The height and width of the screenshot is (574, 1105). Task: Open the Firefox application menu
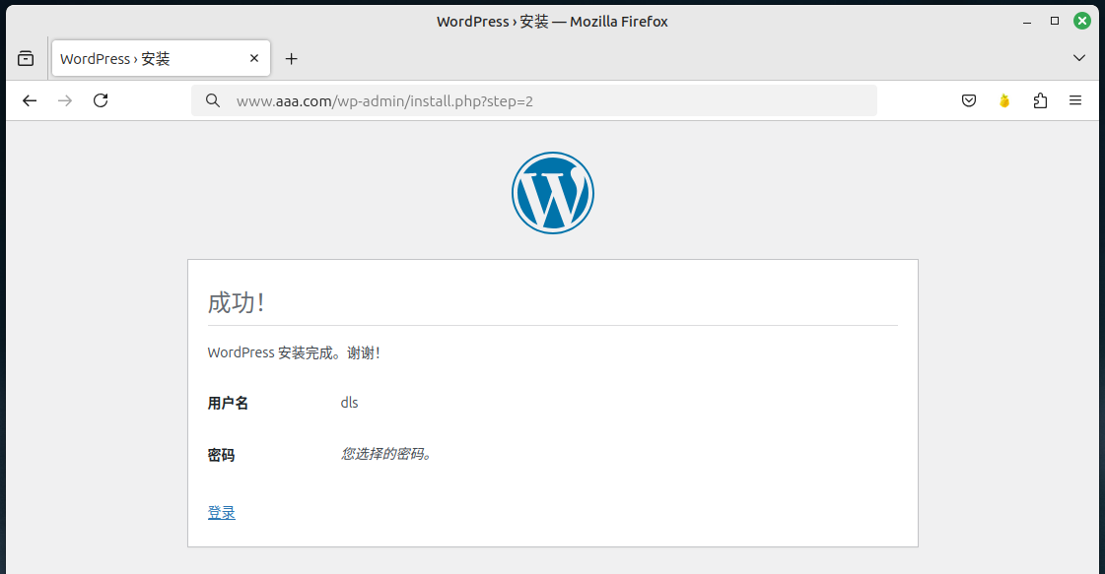click(1075, 100)
